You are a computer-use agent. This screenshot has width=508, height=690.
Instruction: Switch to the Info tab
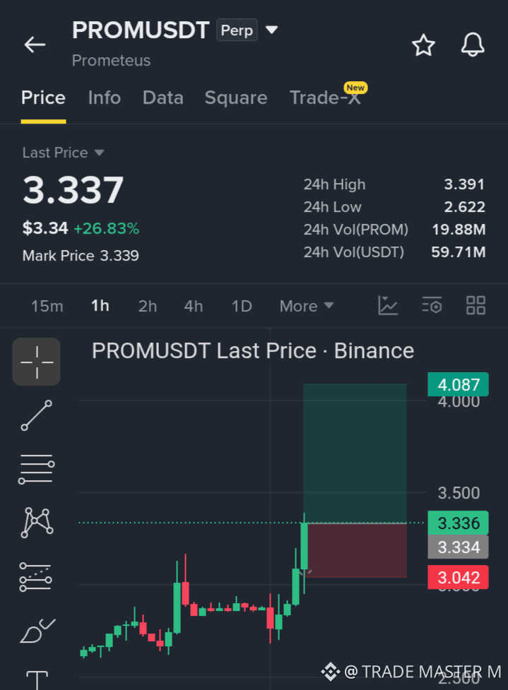(105, 97)
